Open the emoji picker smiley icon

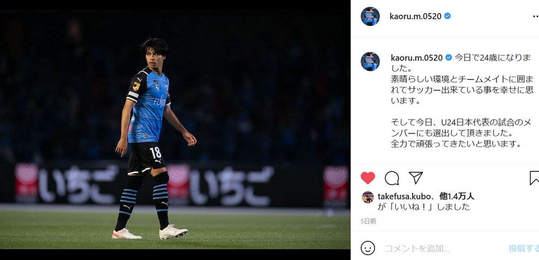tap(368, 248)
